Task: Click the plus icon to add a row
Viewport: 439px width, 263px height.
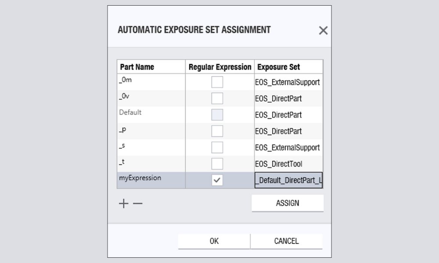Action: point(123,203)
